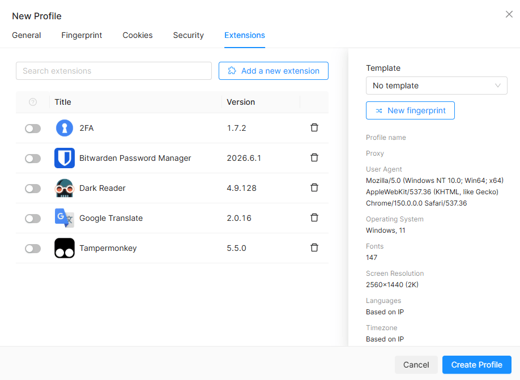Click the Cancel button
Viewport: 520px width, 380px height.
[x=416, y=365]
